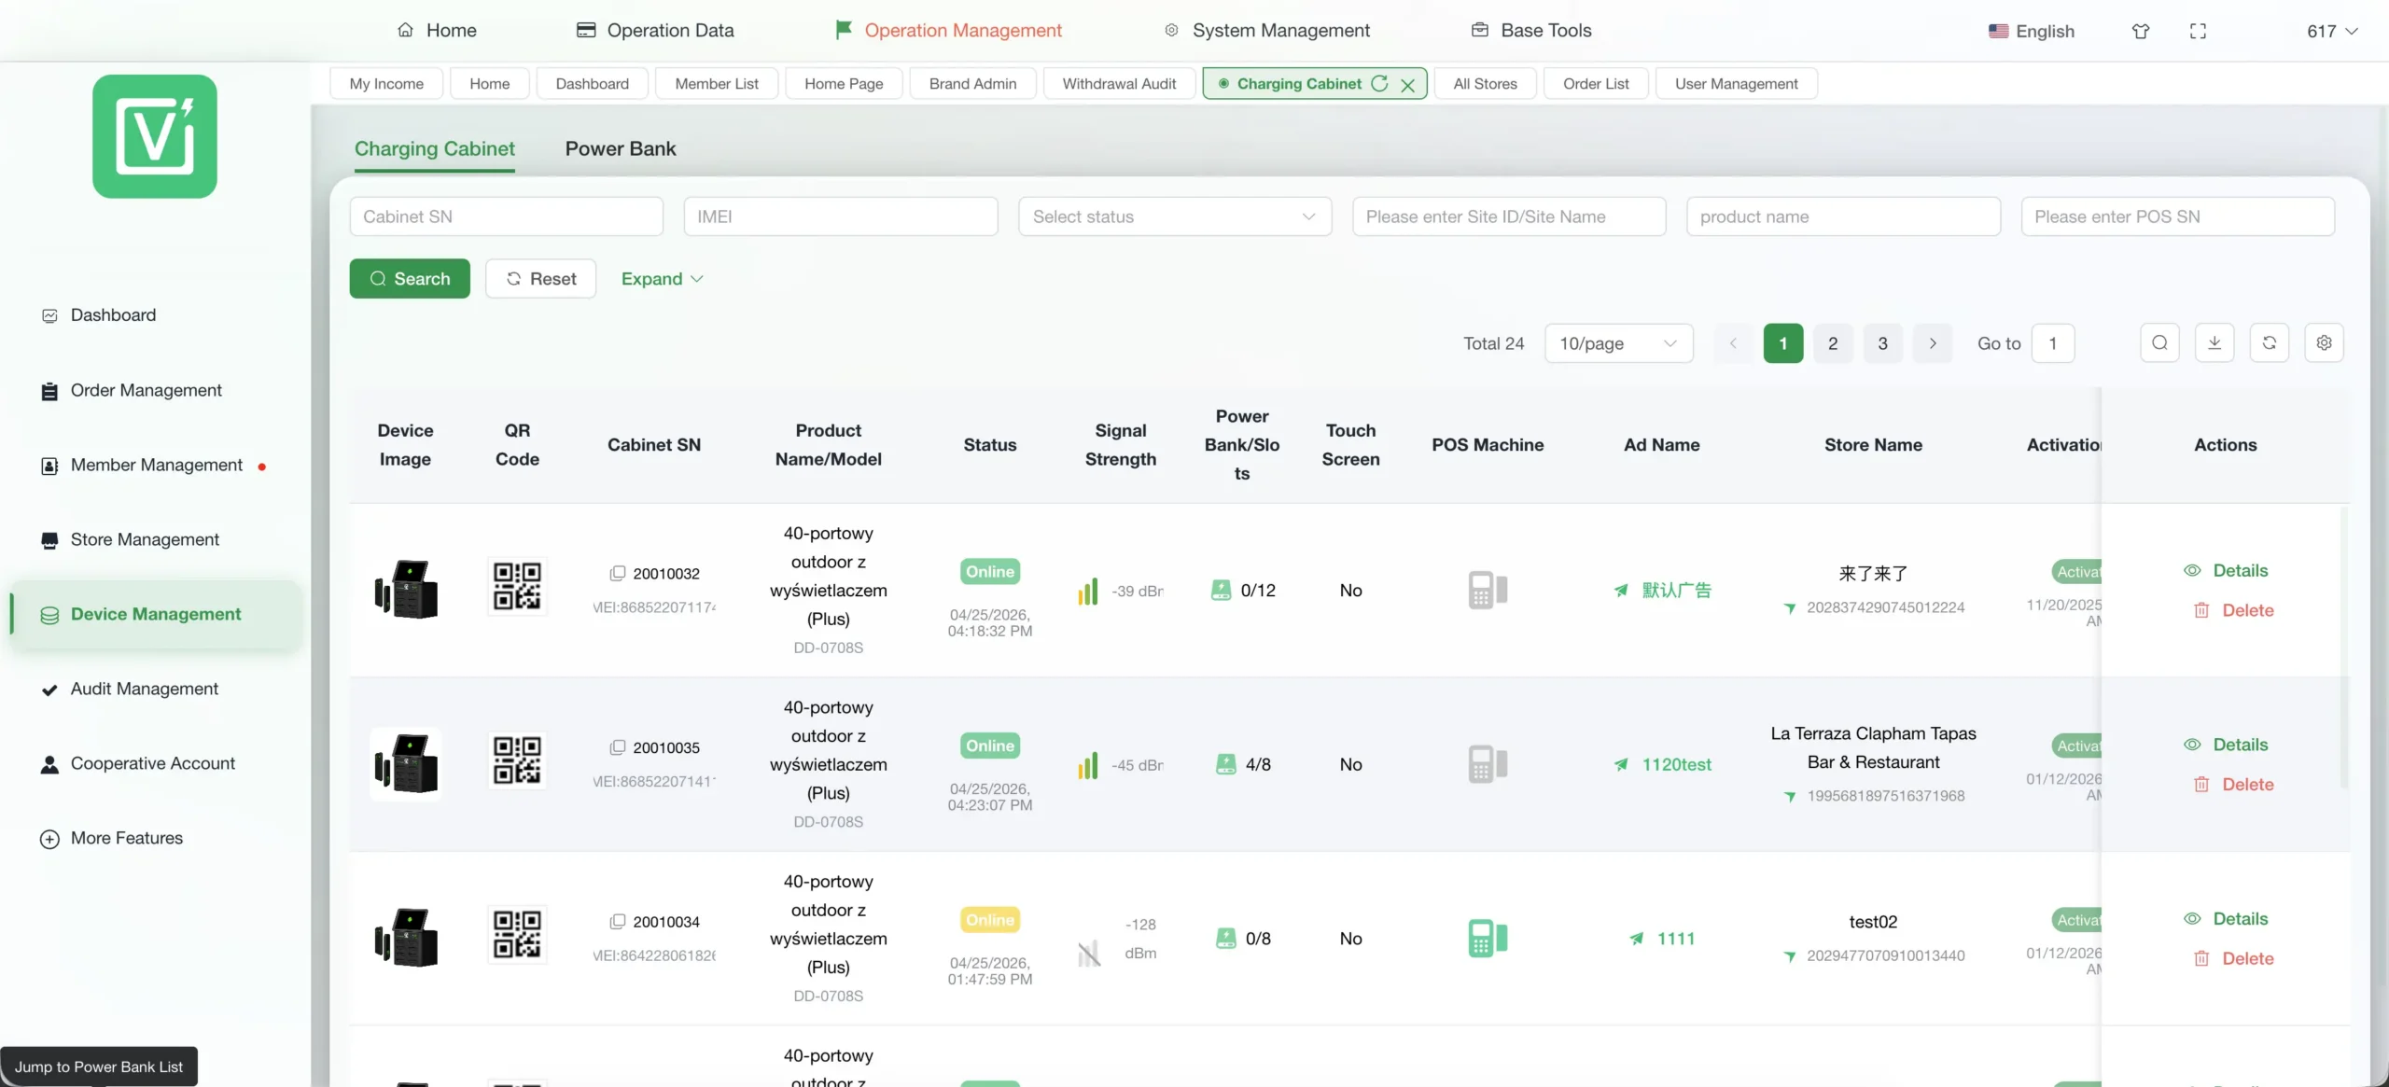Switch to Power Bank tab

click(621, 148)
